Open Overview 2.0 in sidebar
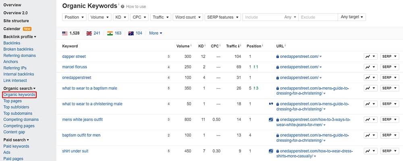The image size is (403, 161). [x=15, y=13]
